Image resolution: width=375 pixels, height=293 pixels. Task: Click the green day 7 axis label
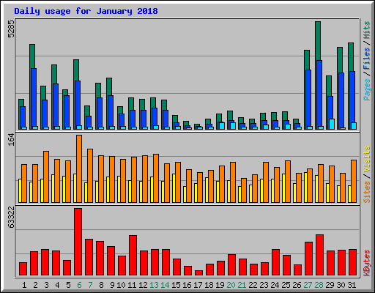pos(90,285)
